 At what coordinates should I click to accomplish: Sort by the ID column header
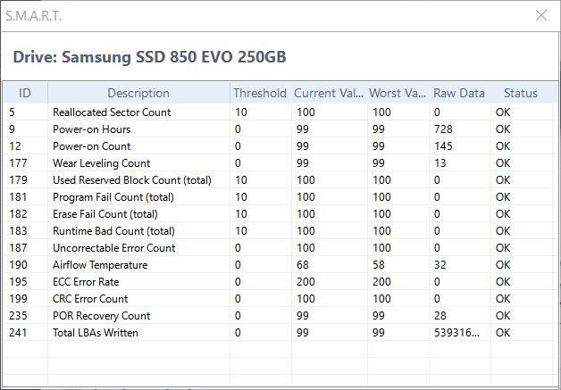25,93
